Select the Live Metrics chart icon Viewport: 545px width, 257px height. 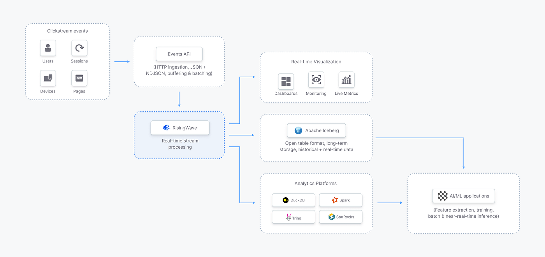coord(346,80)
